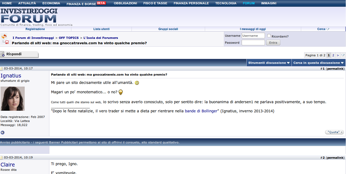Open the Strumenti discussione dropdown
Screen dimensions: 346x174
point(269,63)
